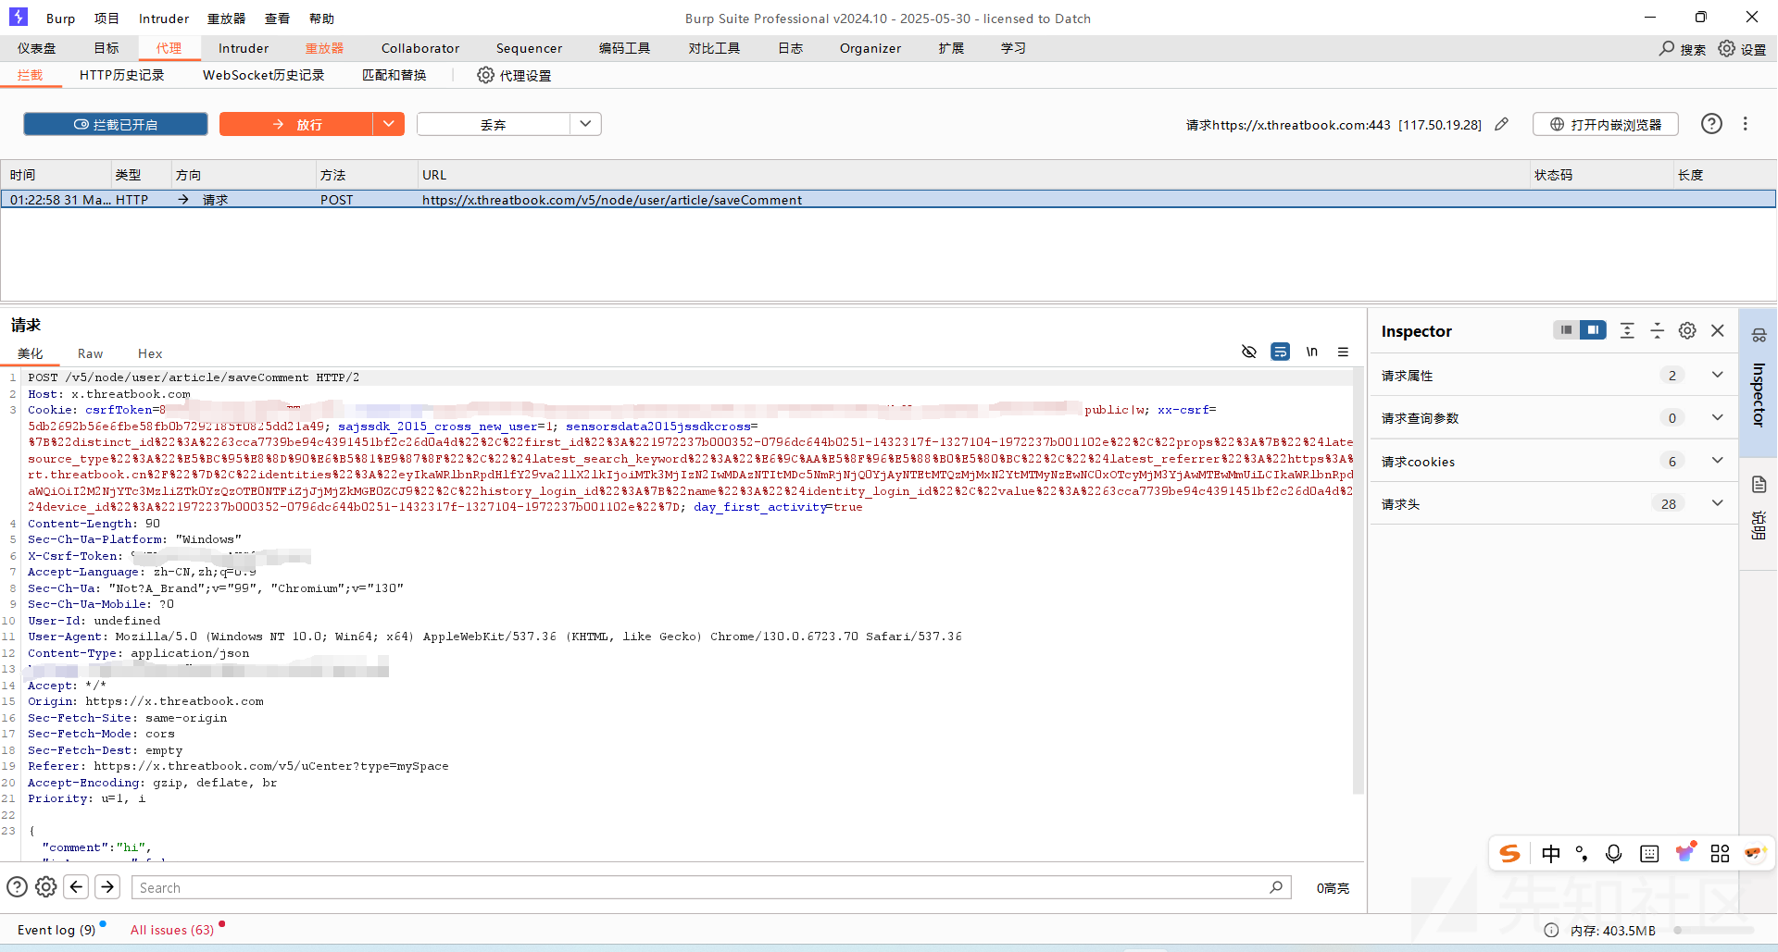Screen dimensions: 1778x952
Task: Open the WebSocket history sub-tab
Action: pos(264,75)
